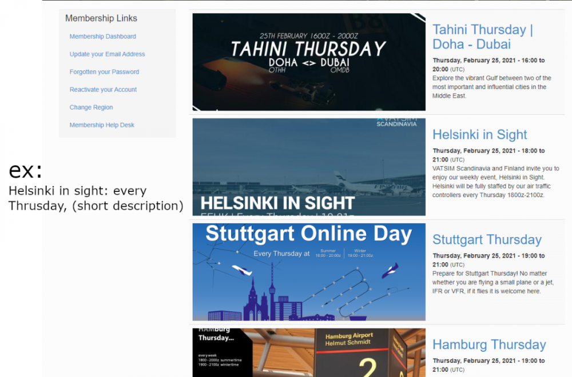The image size is (572, 377).
Task: Click the Membership Links panel heading
Action: (x=101, y=18)
